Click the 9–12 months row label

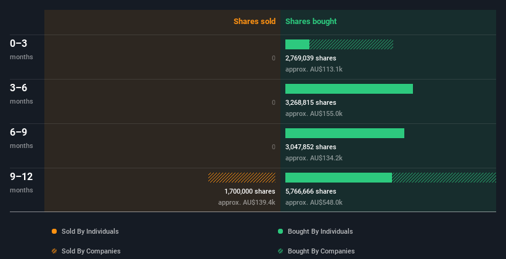pyautogui.click(x=22, y=183)
